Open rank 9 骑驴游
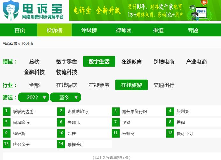 [30, 133]
